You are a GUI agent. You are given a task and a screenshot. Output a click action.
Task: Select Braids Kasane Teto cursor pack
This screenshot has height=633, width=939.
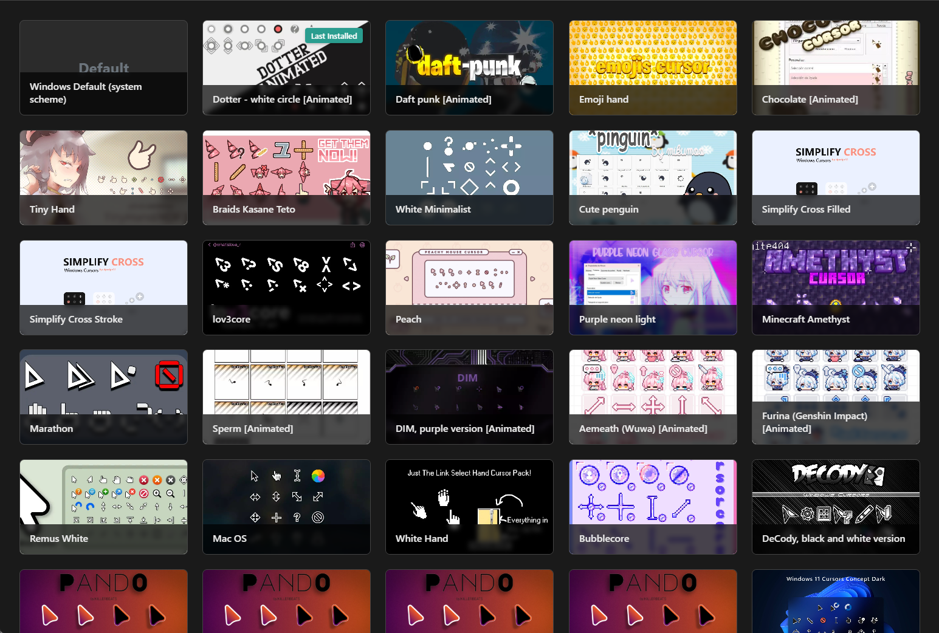click(x=286, y=177)
